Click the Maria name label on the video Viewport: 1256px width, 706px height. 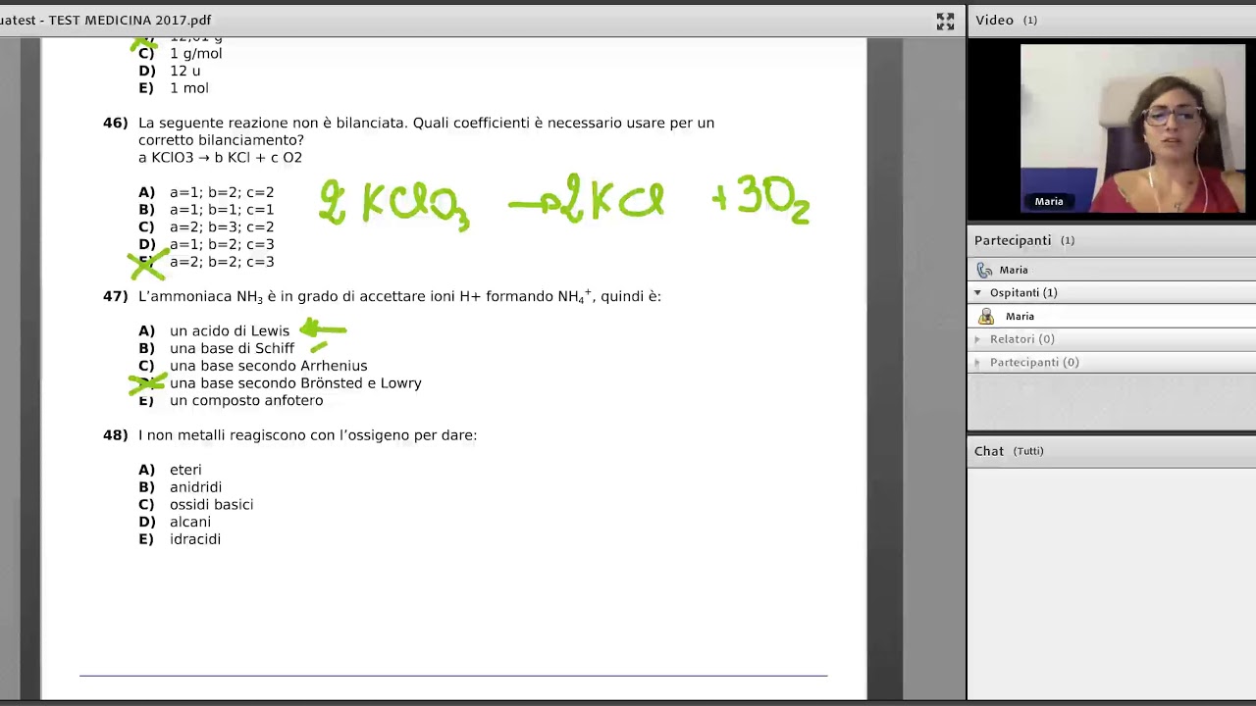(1048, 201)
